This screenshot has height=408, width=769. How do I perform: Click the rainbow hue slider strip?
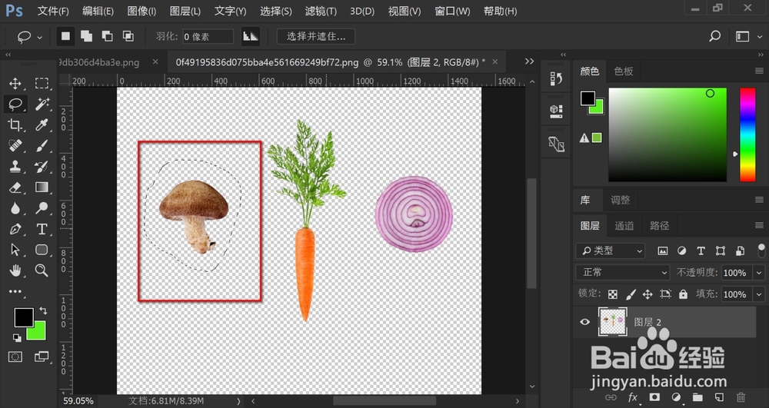click(x=747, y=134)
